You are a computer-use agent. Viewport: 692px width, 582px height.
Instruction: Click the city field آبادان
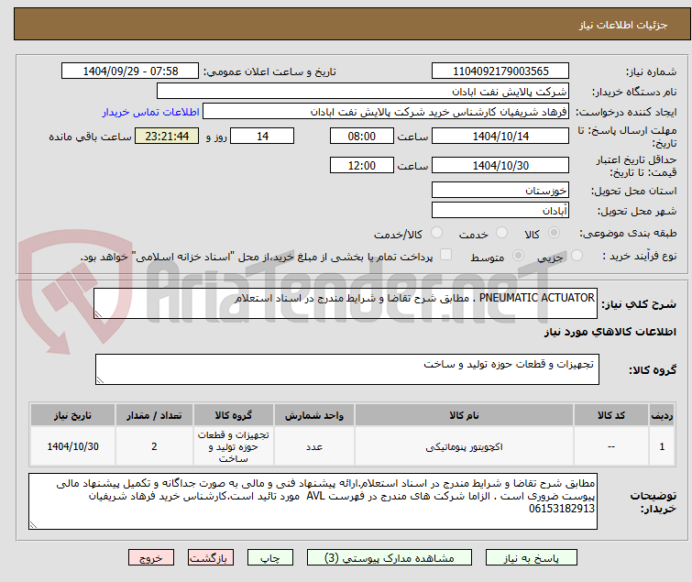pos(500,211)
